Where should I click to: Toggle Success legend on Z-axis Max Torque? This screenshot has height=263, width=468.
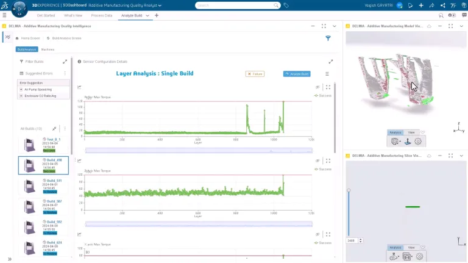(x=323, y=169)
